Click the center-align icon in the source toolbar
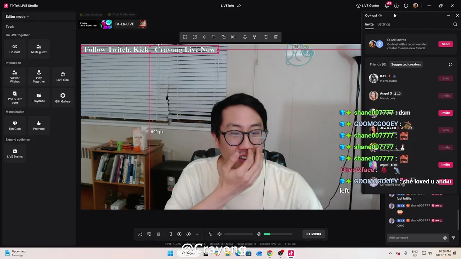The width and height of the screenshot is (461, 259). (204, 37)
